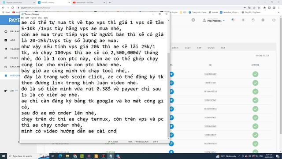Reload the Payeer page
Screen dimensions: 282x159
tap(13, 8)
